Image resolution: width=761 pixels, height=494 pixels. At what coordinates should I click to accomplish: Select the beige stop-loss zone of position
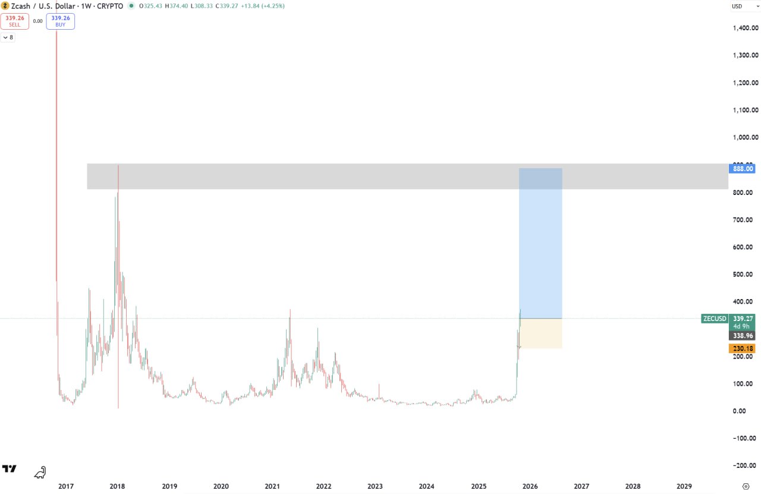540,334
